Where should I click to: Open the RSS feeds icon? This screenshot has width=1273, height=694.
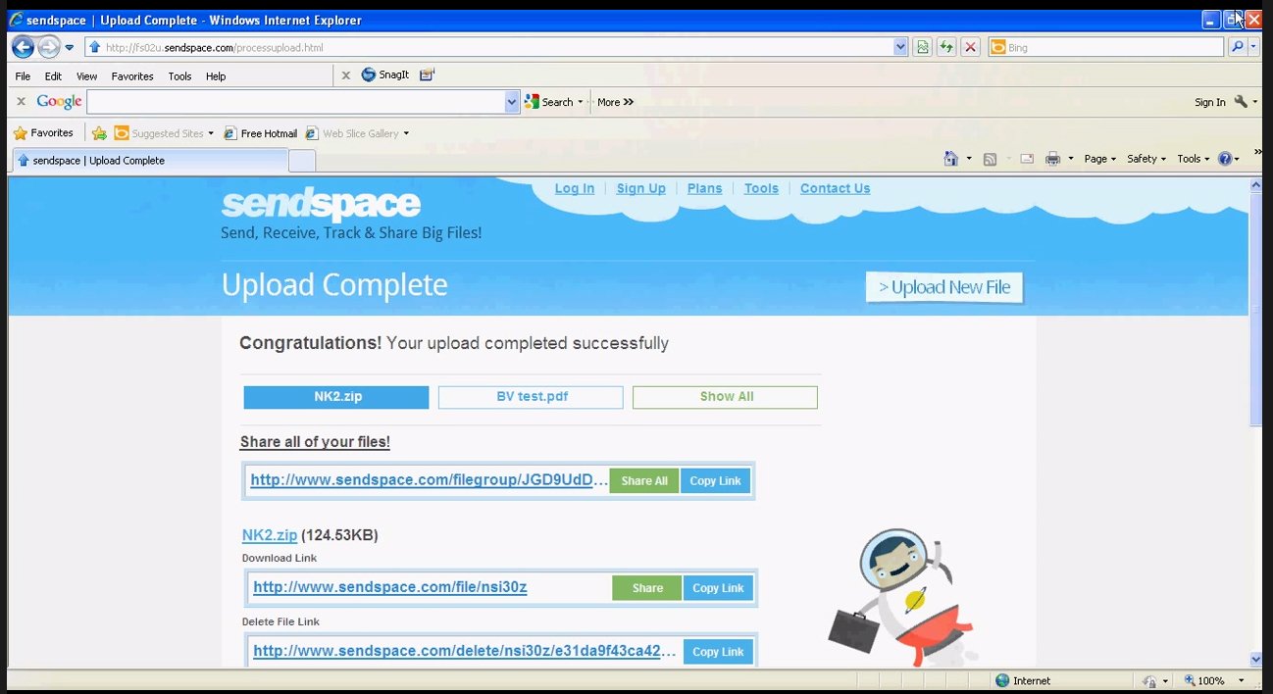991,158
